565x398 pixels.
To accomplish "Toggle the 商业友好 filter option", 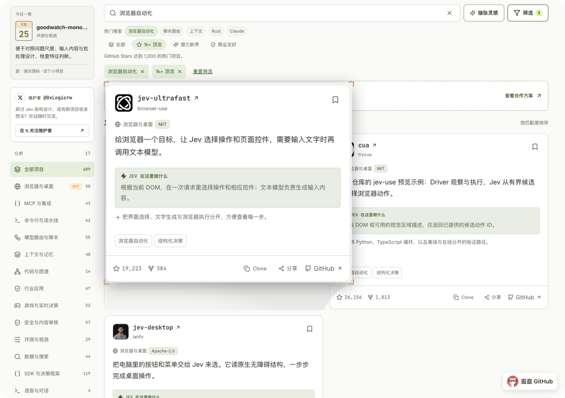I will point(223,44).
